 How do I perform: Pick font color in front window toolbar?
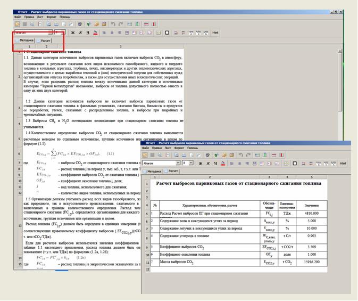coord(222,163)
